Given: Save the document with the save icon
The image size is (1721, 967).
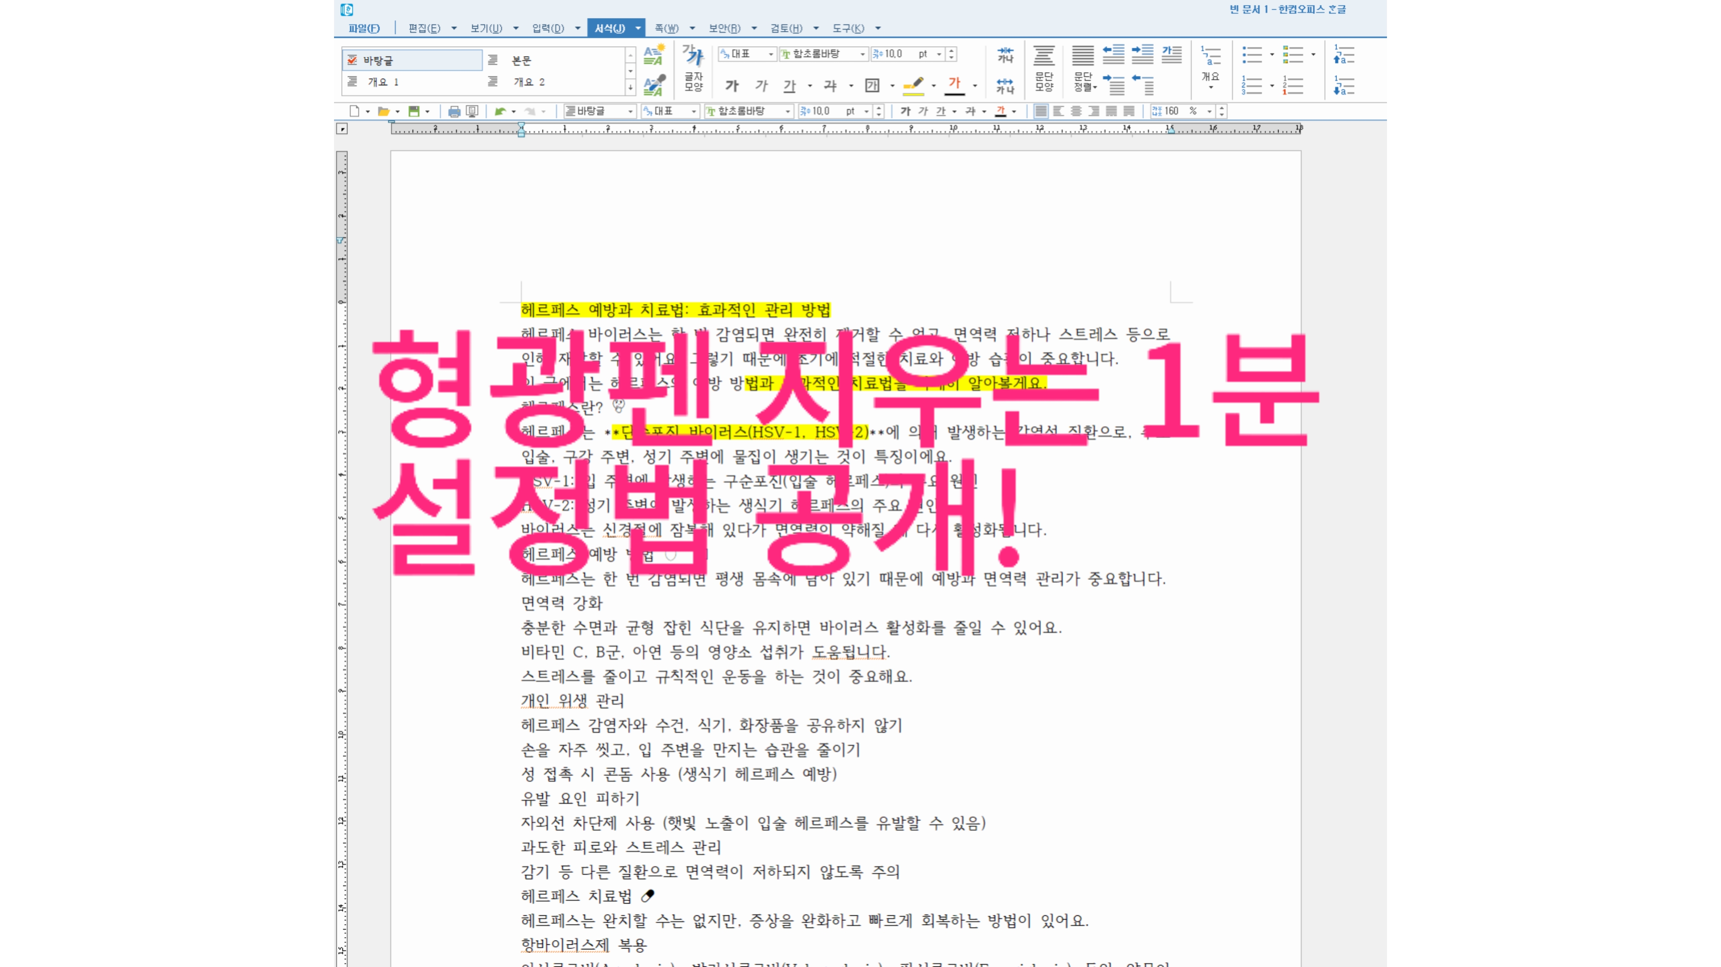Looking at the screenshot, I should 413,112.
